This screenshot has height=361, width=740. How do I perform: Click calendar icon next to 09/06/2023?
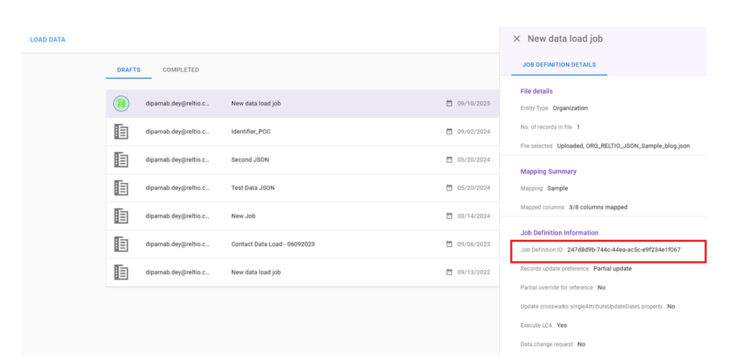click(x=449, y=244)
